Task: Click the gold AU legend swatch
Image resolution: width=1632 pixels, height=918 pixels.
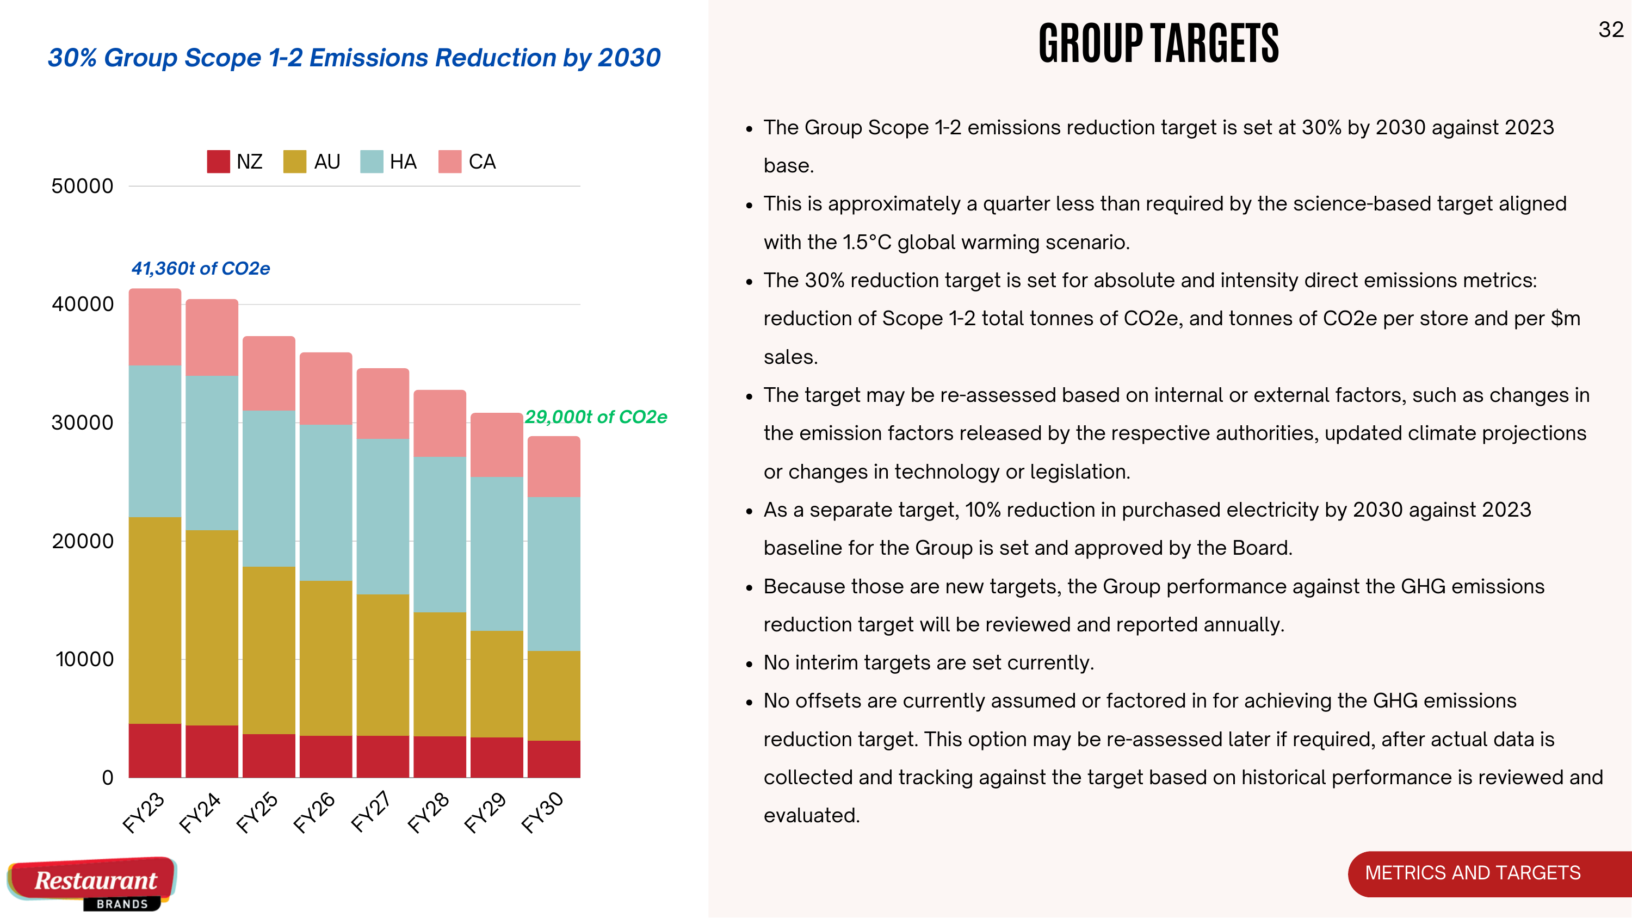Action: click(295, 162)
